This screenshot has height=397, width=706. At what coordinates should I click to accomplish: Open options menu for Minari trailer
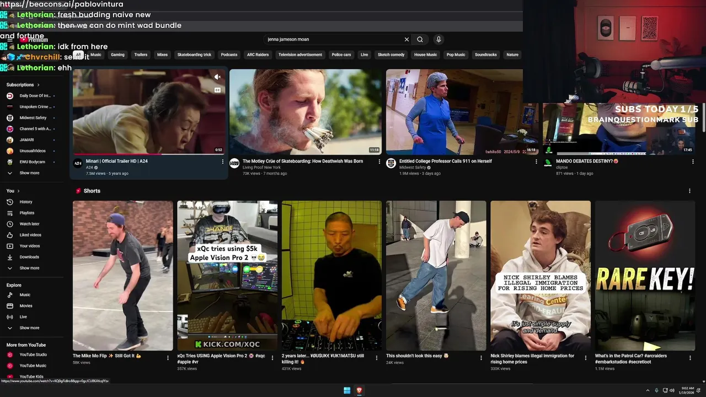223,162
